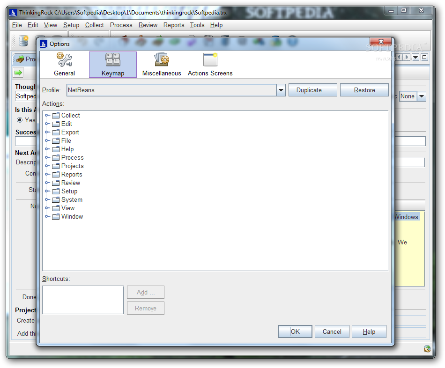Click the Remove shortcut button
The image size is (445, 368).
146,309
